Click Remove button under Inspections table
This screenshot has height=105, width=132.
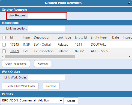43,64
